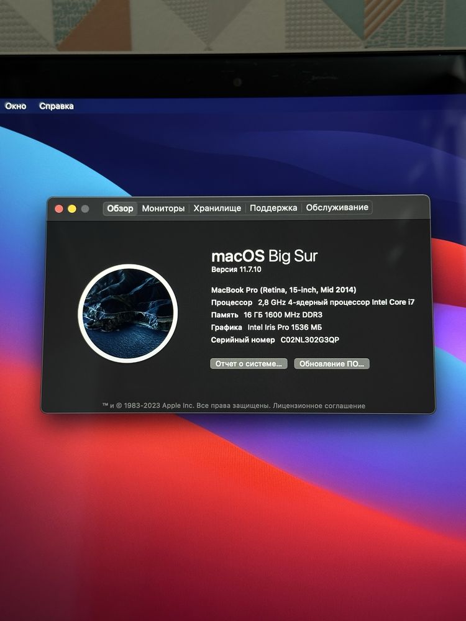Click the 16 ГБ 1600 MHz DDR3 value
Image resolution: width=466 pixels, height=621 pixels.
tap(283, 315)
